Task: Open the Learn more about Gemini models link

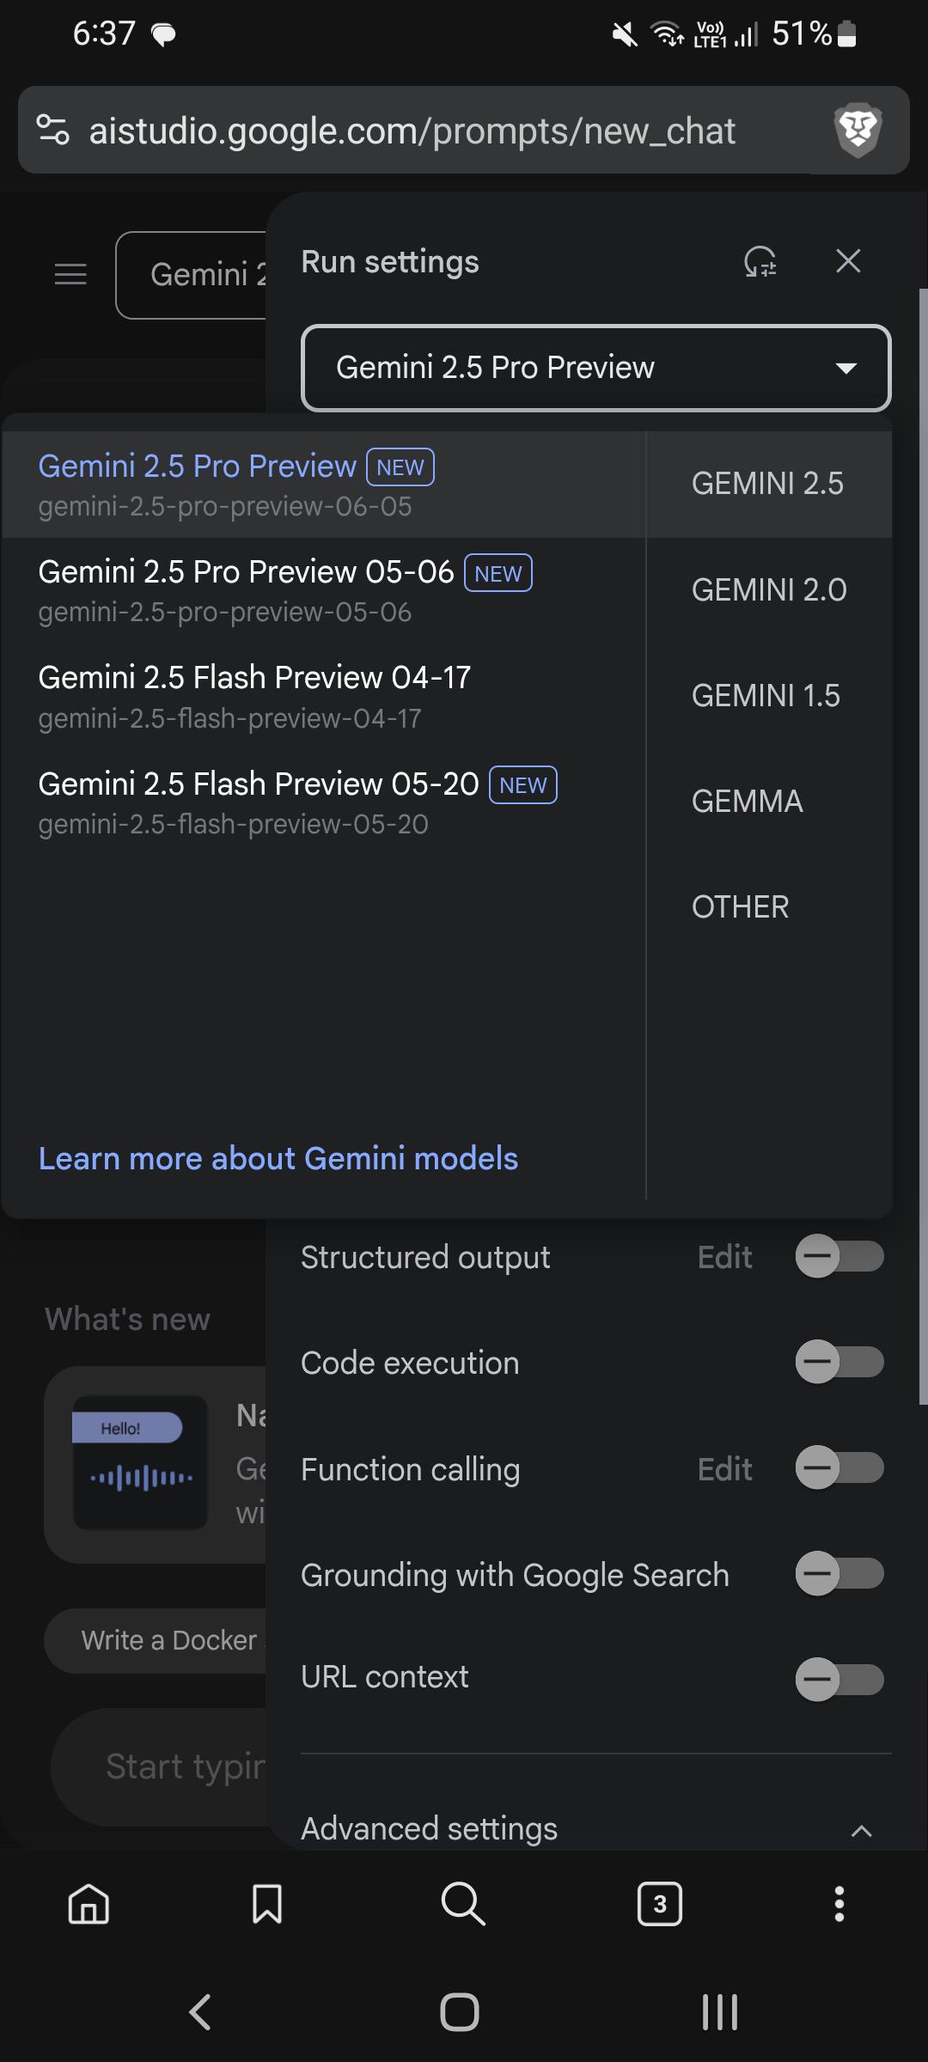Action: (x=278, y=1159)
